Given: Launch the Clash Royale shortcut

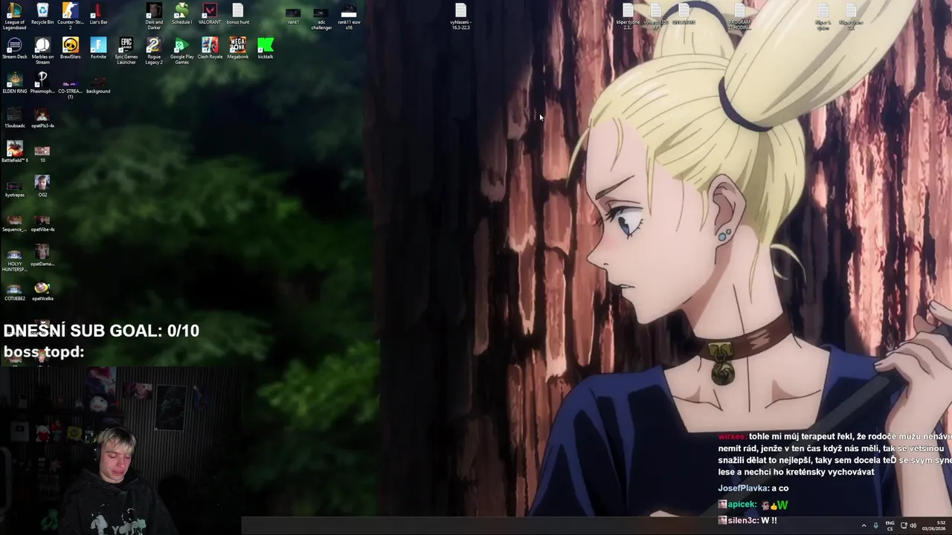Looking at the screenshot, I should tap(210, 48).
